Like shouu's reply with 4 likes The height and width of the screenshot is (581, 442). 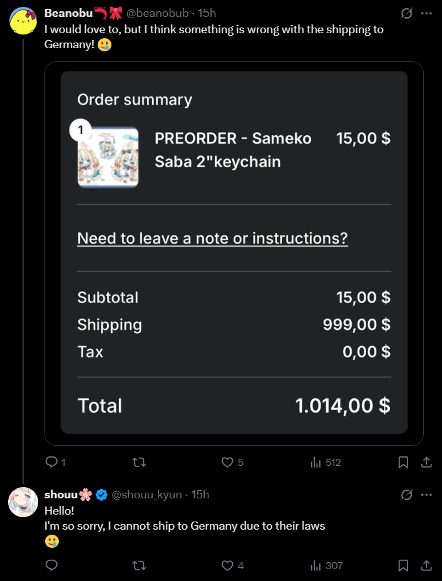point(228,565)
